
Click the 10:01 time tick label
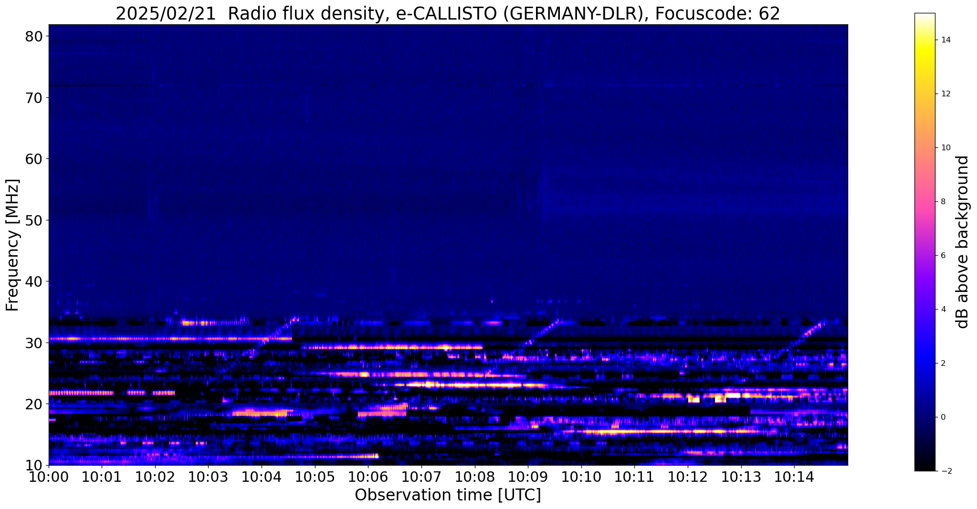coord(102,477)
